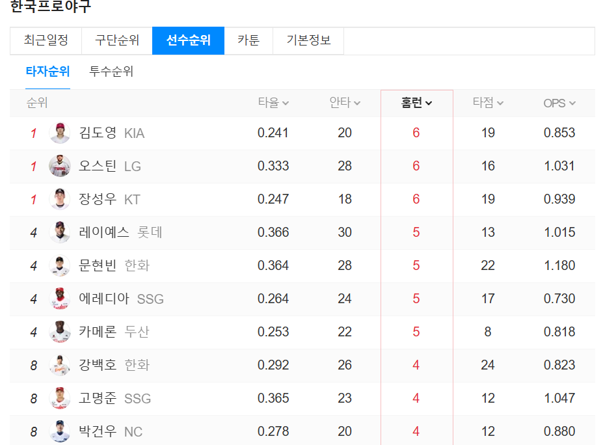Image resolution: width=603 pixels, height=445 pixels.
Task: Click 고명준 player photo
Action: click(60, 398)
